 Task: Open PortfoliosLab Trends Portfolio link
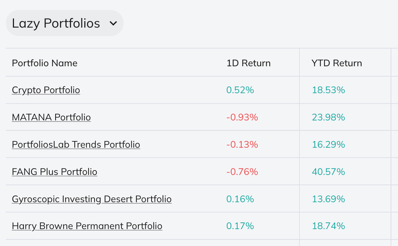coord(76,145)
